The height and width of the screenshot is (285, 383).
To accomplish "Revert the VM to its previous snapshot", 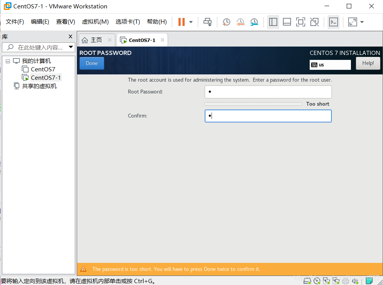I will pos(240,22).
